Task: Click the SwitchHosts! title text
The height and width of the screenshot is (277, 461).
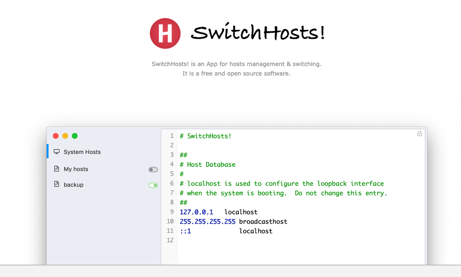Action: 258,32
